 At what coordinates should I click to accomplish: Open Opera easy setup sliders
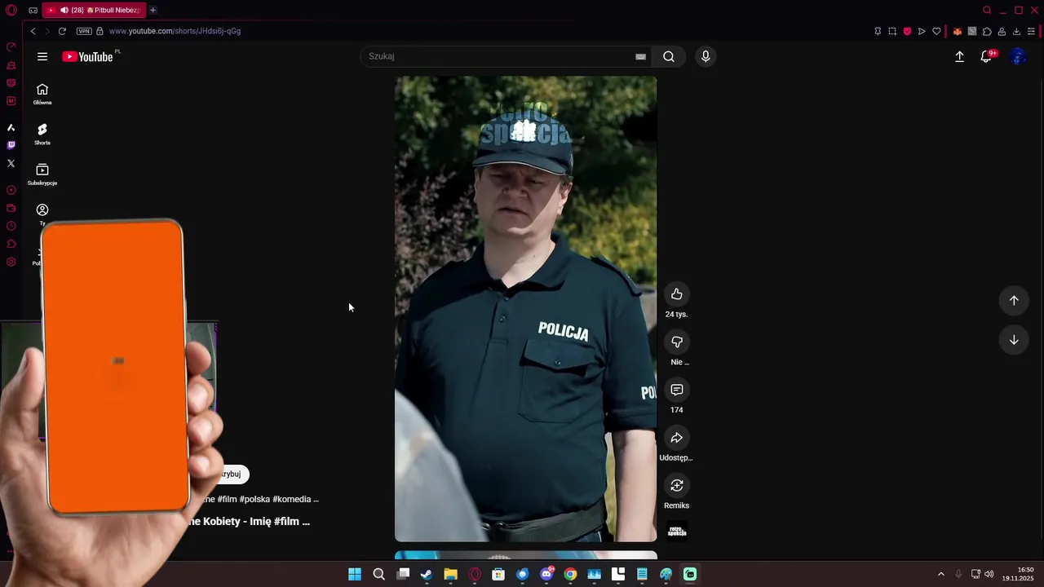pos(1031,31)
